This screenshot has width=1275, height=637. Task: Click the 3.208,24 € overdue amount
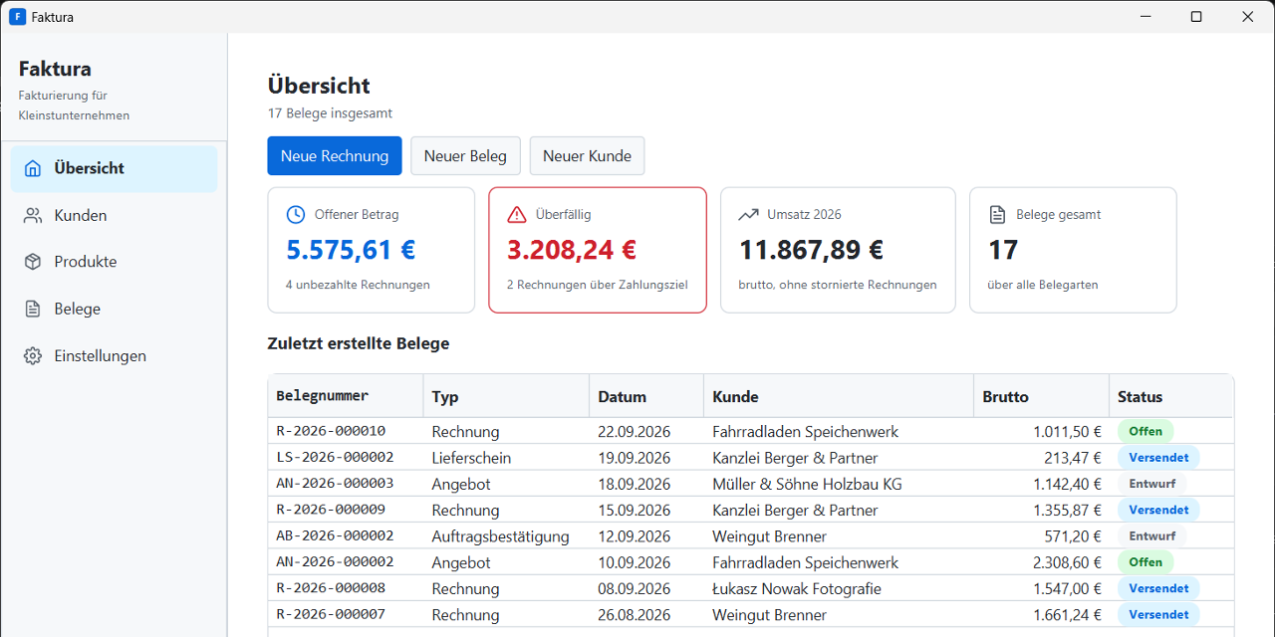[572, 250]
